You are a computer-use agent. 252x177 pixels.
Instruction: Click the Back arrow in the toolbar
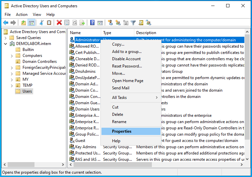point(6,22)
